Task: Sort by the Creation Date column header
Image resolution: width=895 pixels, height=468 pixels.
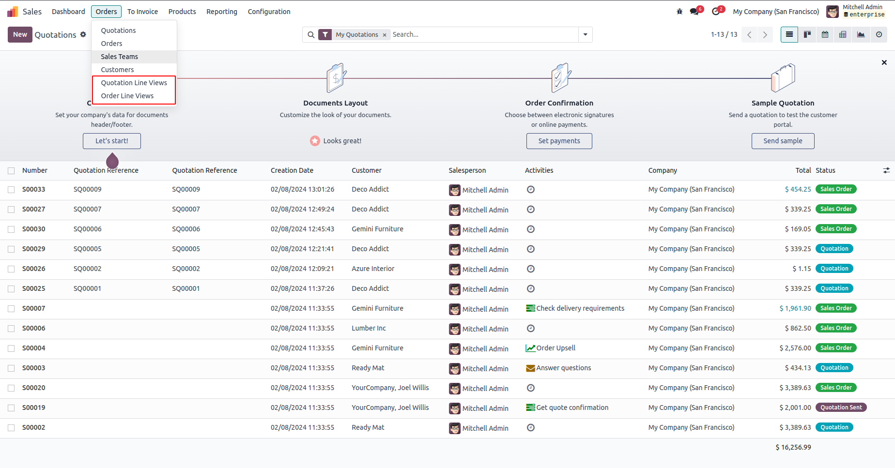Action: click(292, 170)
